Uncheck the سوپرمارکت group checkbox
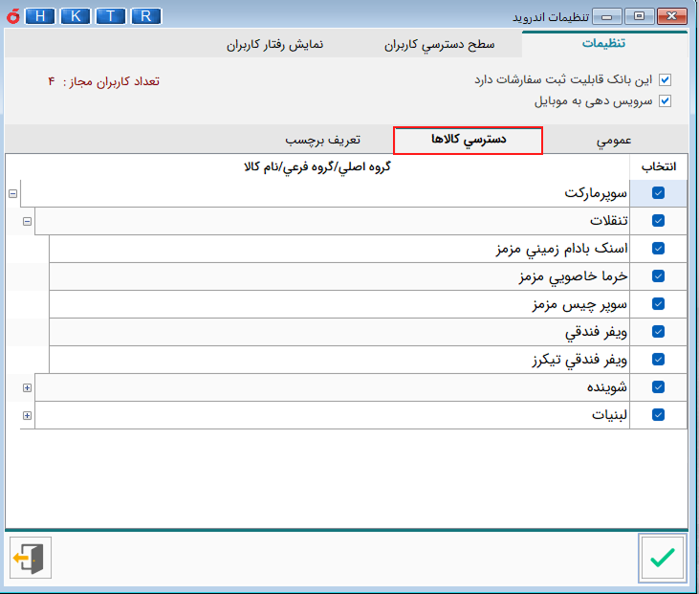Viewport: 699px width, 594px height. (x=658, y=193)
